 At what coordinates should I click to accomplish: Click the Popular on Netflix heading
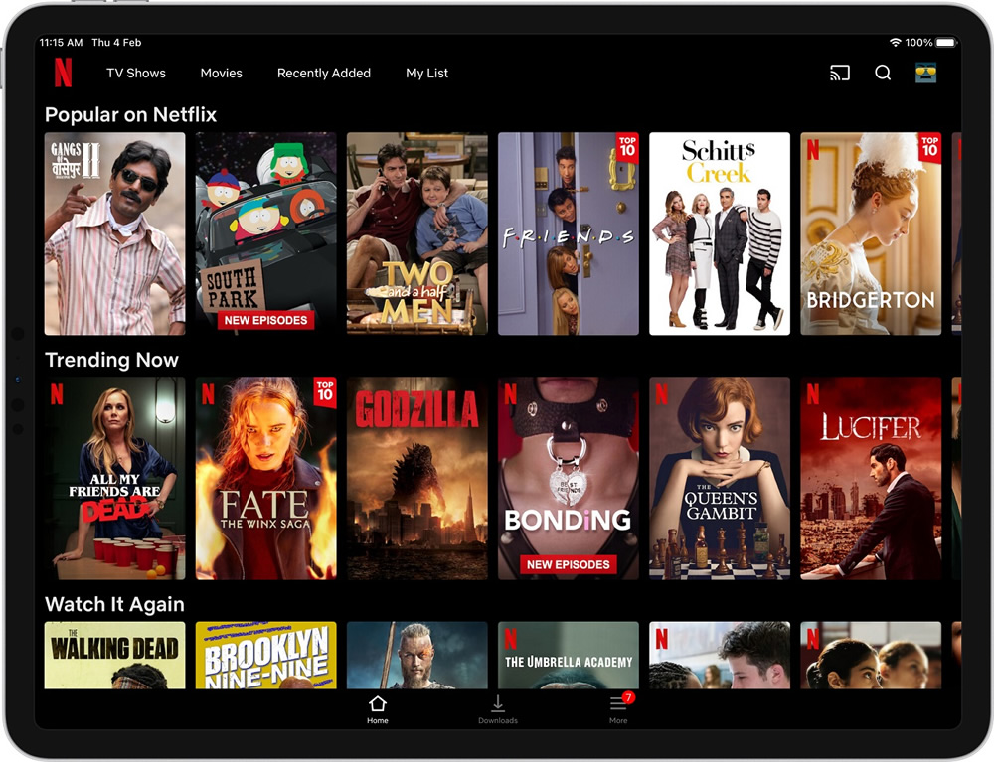coord(130,114)
